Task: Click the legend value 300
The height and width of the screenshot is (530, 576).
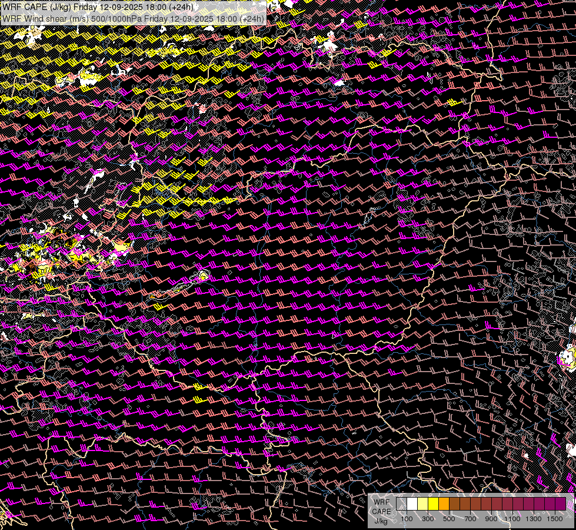Action: (428, 519)
